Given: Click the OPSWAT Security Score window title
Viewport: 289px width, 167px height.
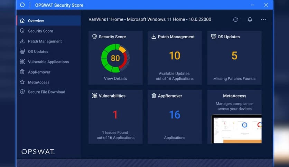Looking at the screenshot, I should point(59,5).
